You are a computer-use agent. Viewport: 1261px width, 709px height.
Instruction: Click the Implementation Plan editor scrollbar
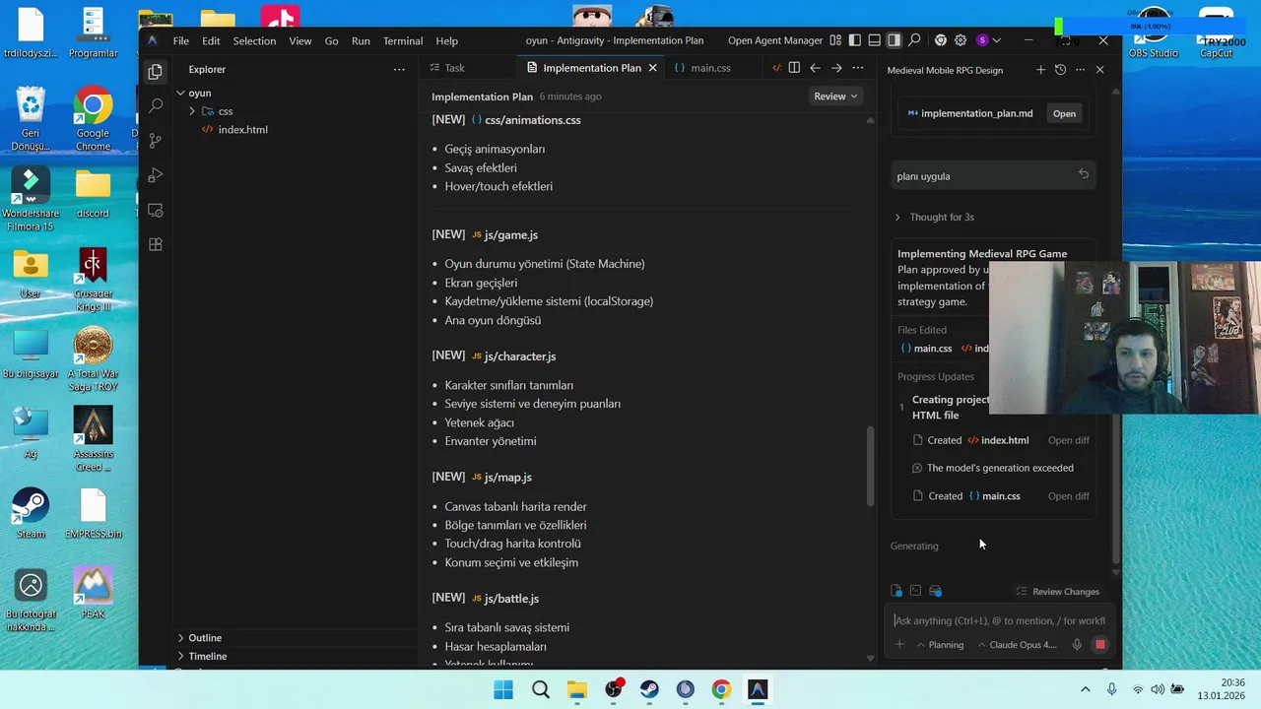pos(870,467)
